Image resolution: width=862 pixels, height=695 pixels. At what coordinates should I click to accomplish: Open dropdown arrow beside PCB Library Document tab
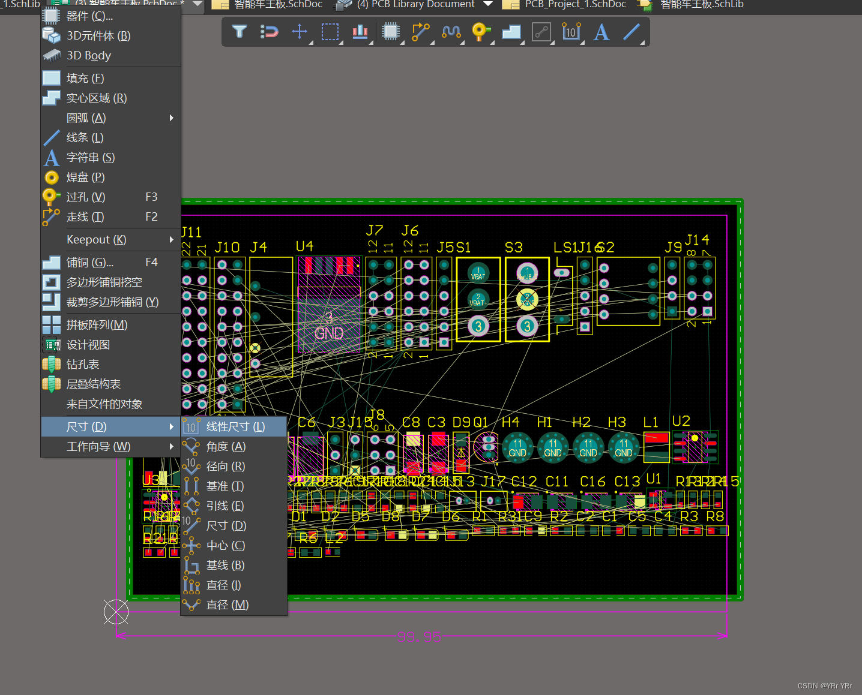coord(488,4)
